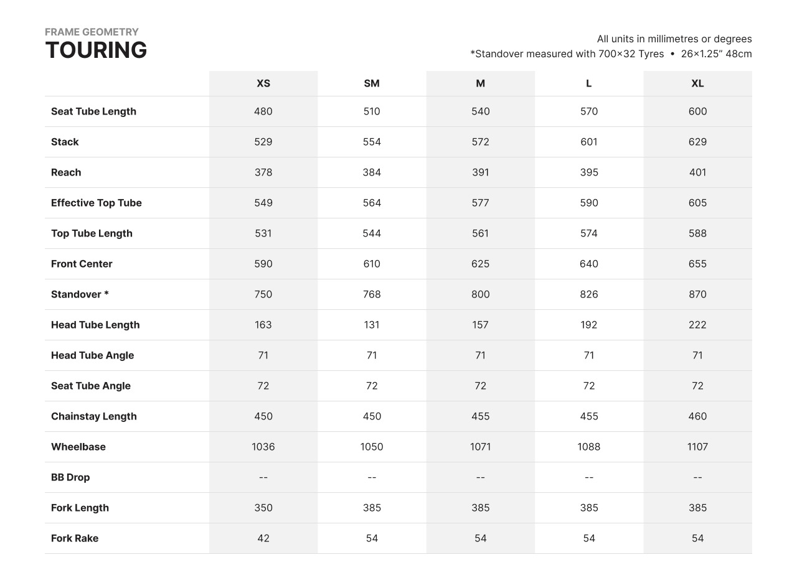Select the Wheelbase row label
This screenshot has width=797, height=580.
click(x=78, y=447)
